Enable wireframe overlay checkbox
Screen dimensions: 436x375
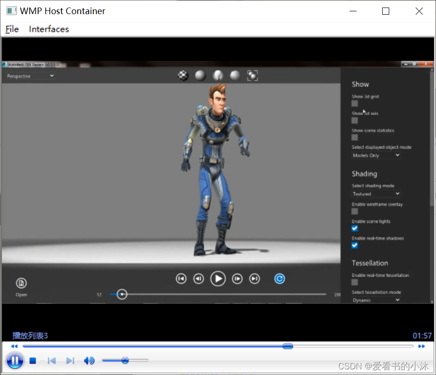[x=355, y=211]
